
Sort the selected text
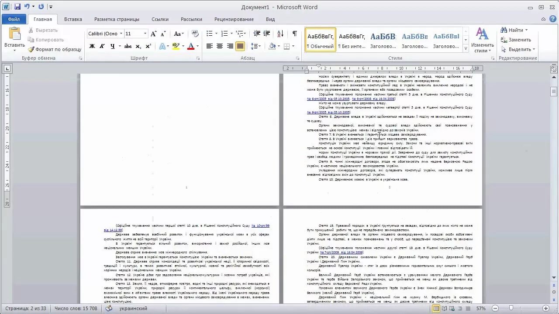pos(280,34)
